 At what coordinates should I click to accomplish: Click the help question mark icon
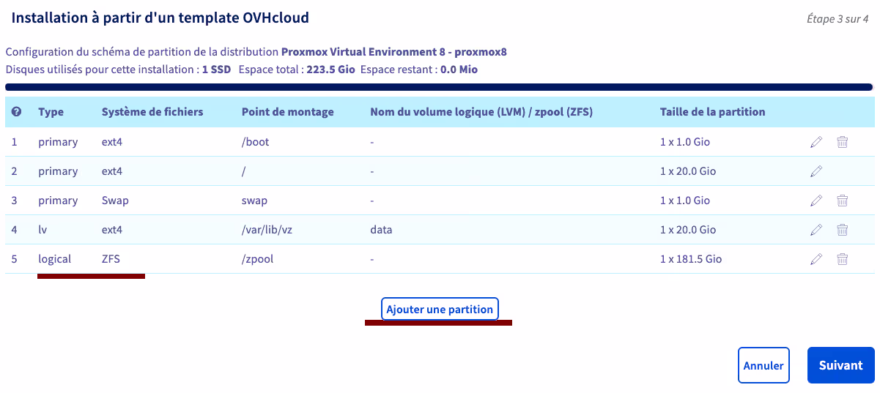point(16,112)
